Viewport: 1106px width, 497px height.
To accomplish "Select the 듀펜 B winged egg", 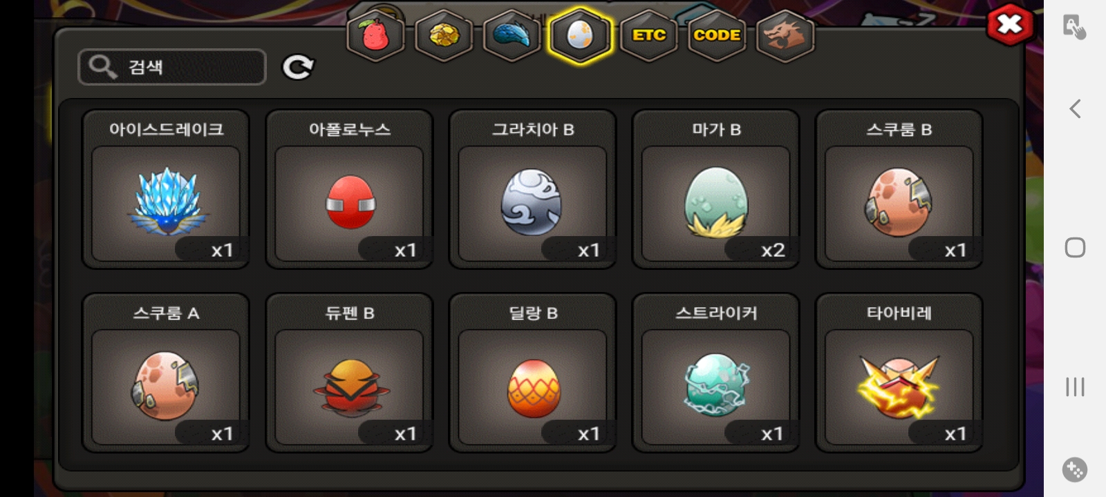I will 349,373.
